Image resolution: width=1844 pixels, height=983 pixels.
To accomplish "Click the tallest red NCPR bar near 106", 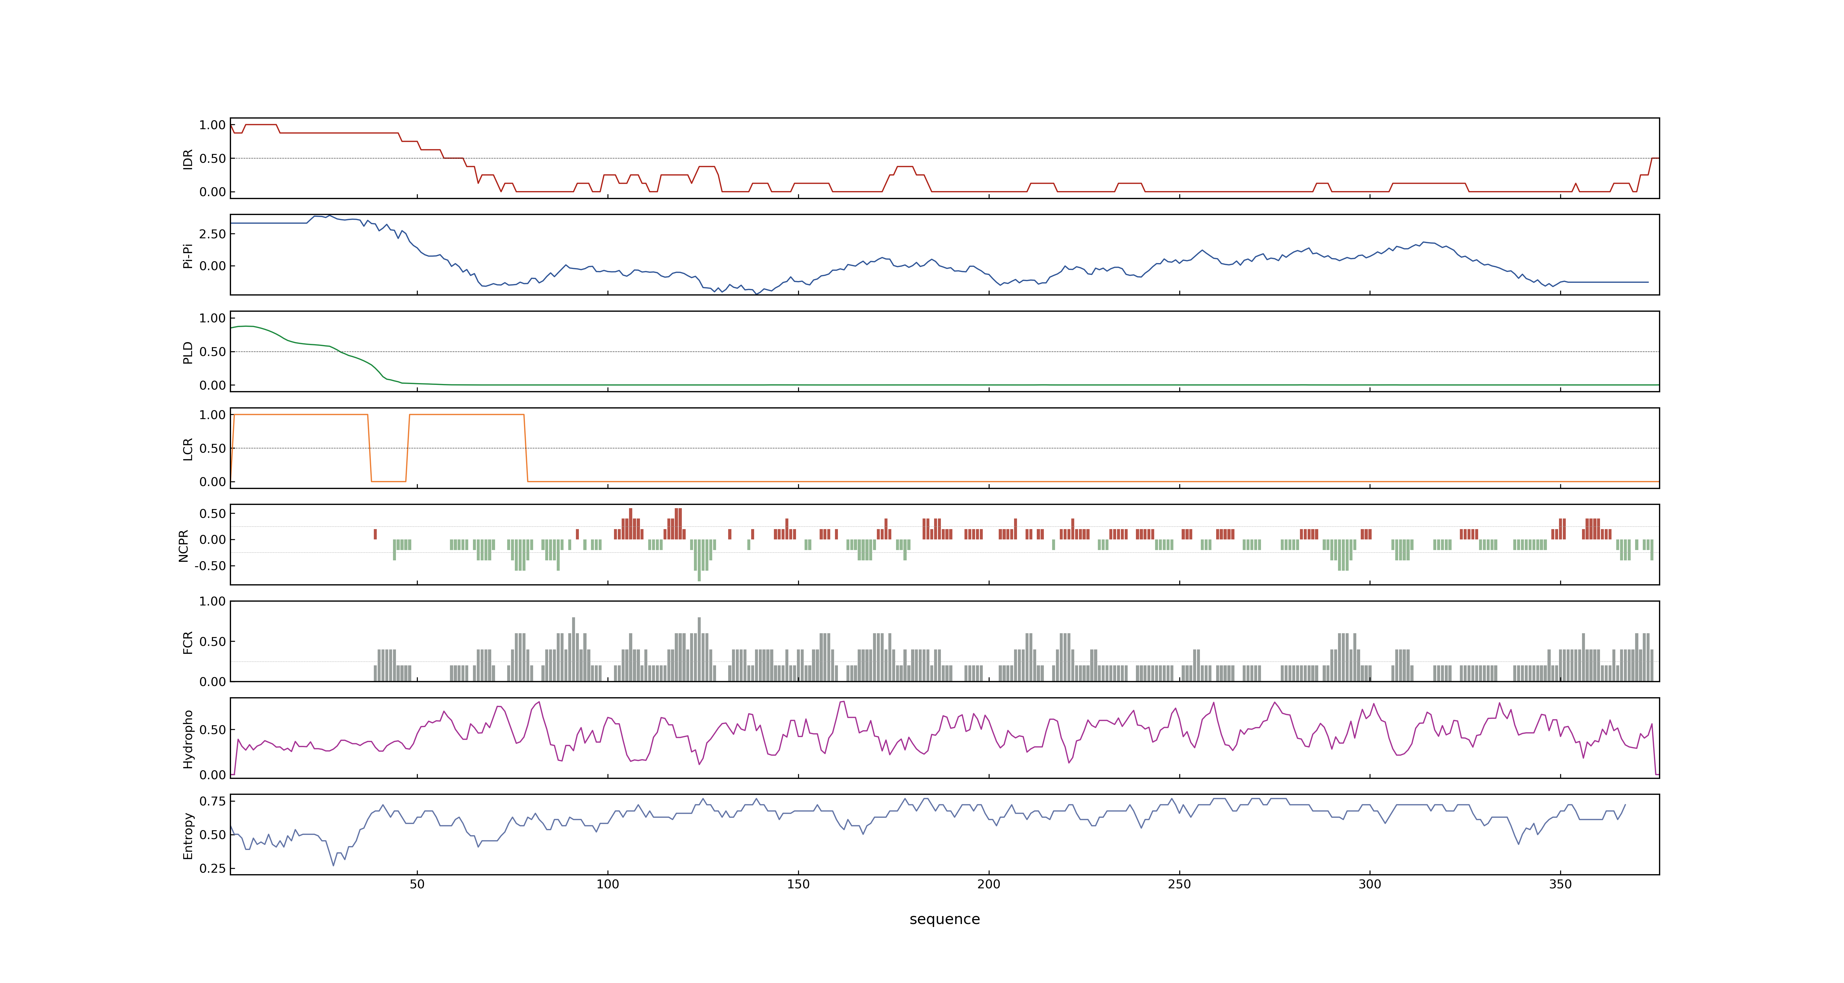I will point(631,524).
